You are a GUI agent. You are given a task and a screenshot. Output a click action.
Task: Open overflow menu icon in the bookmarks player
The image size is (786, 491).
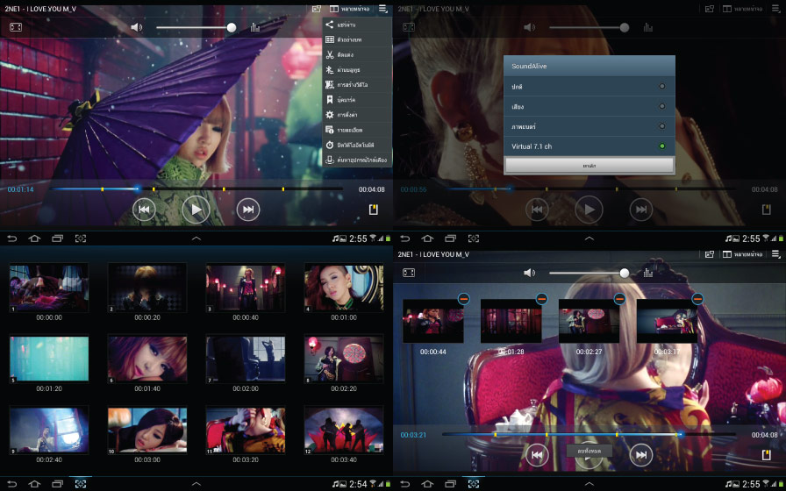point(776,254)
